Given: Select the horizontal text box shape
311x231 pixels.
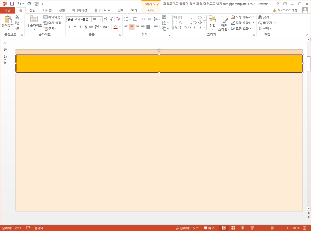Looking at the screenshot, I should pos(175,18).
